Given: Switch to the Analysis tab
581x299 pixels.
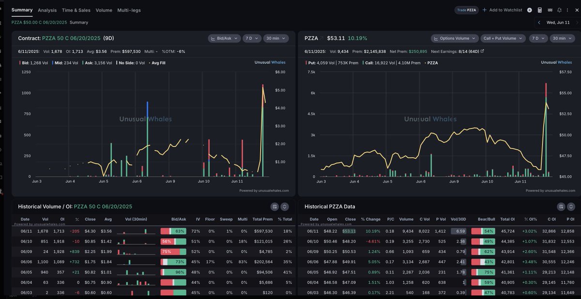Looking at the screenshot, I should pos(47,10).
